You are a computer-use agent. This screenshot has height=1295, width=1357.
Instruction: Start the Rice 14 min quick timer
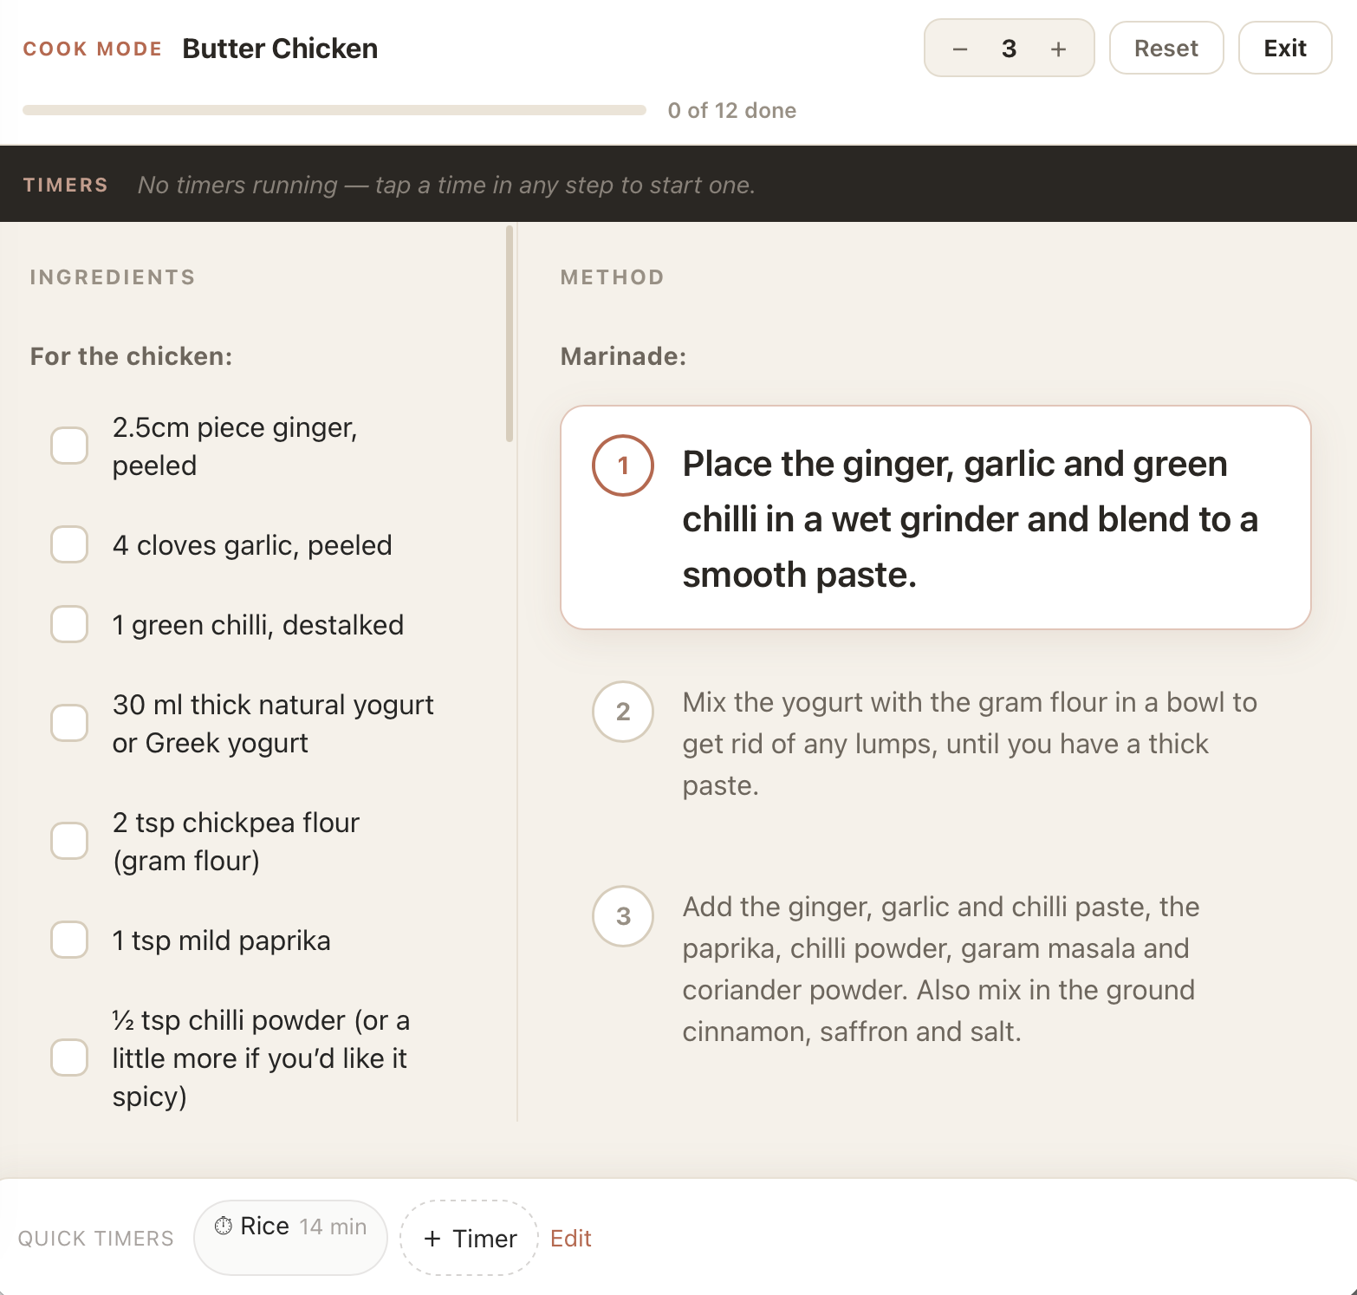(x=290, y=1237)
